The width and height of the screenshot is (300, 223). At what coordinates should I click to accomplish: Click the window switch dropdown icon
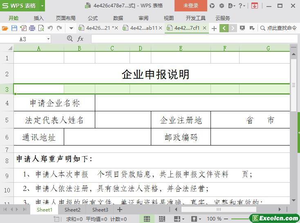coord(252,28)
